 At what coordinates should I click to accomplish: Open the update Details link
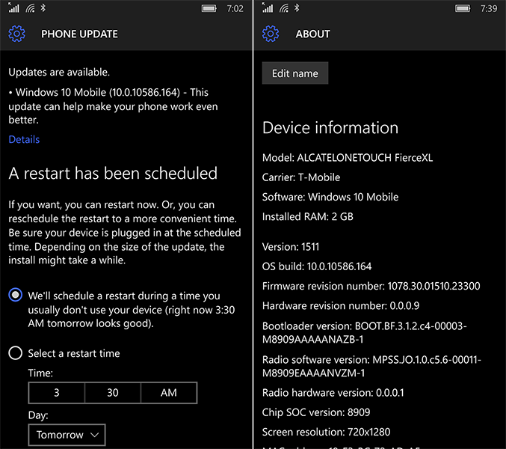point(24,139)
